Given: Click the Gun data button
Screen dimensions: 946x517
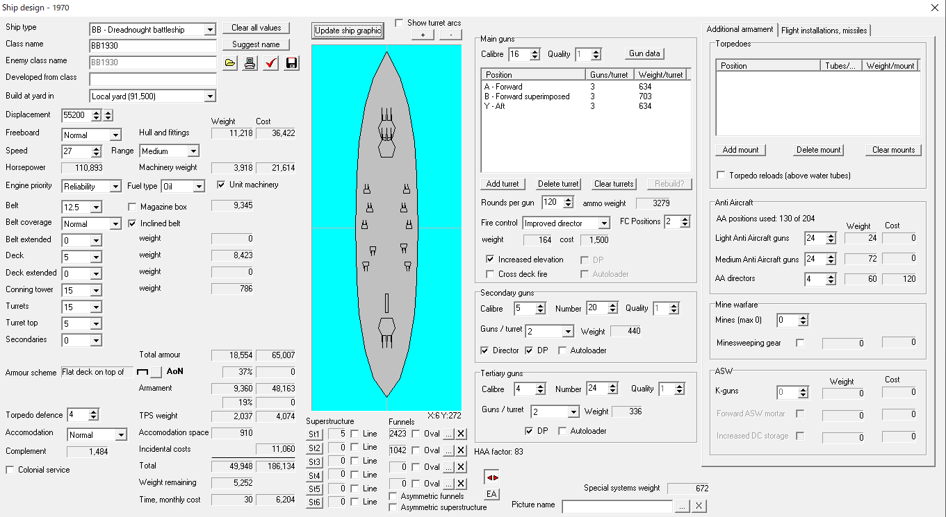Looking at the screenshot, I should point(644,53).
